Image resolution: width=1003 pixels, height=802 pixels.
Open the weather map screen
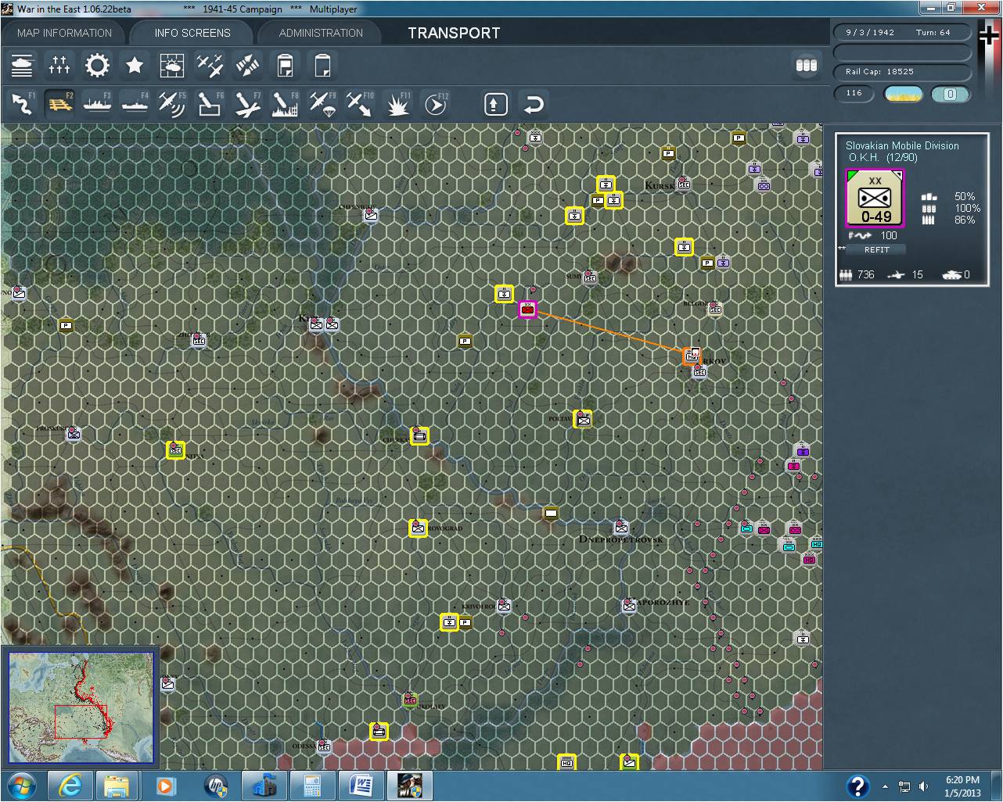pos(171,66)
